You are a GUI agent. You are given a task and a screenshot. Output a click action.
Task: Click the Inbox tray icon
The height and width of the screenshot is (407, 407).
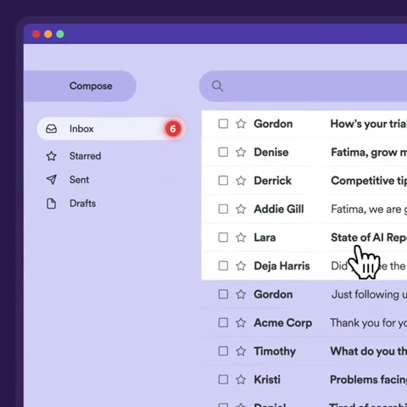52,129
